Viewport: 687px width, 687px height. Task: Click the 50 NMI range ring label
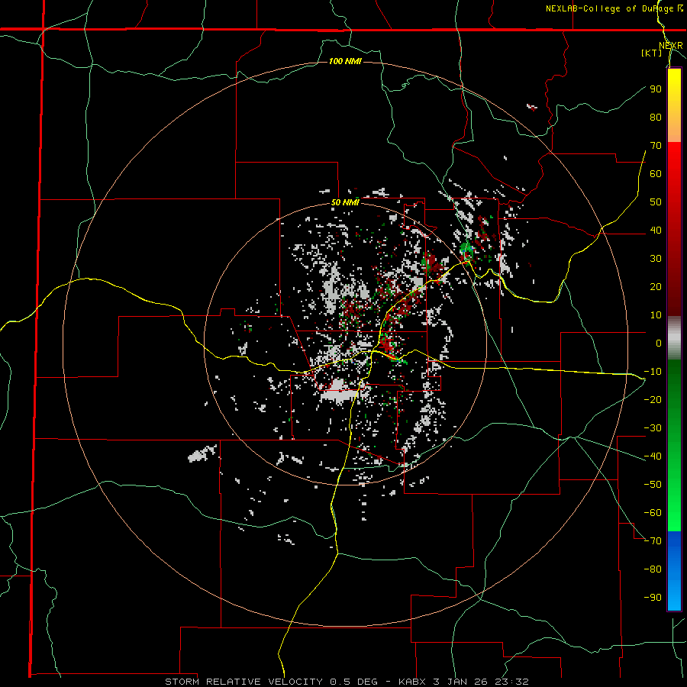pyautogui.click(x=345, y=202)
